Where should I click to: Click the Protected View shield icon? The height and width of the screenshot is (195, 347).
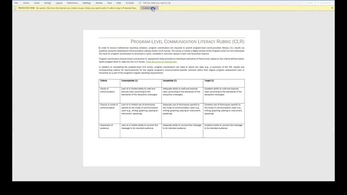(15, 8)
